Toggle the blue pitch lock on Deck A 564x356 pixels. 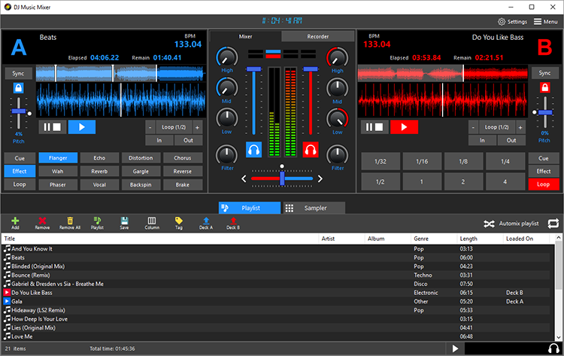pyautogui.click(x=18, y=88)
